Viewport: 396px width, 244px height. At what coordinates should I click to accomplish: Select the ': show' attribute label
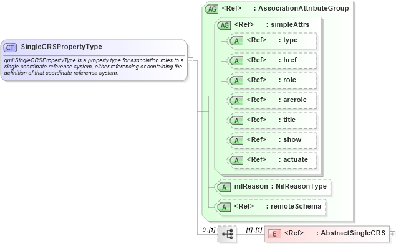[290, 139]
